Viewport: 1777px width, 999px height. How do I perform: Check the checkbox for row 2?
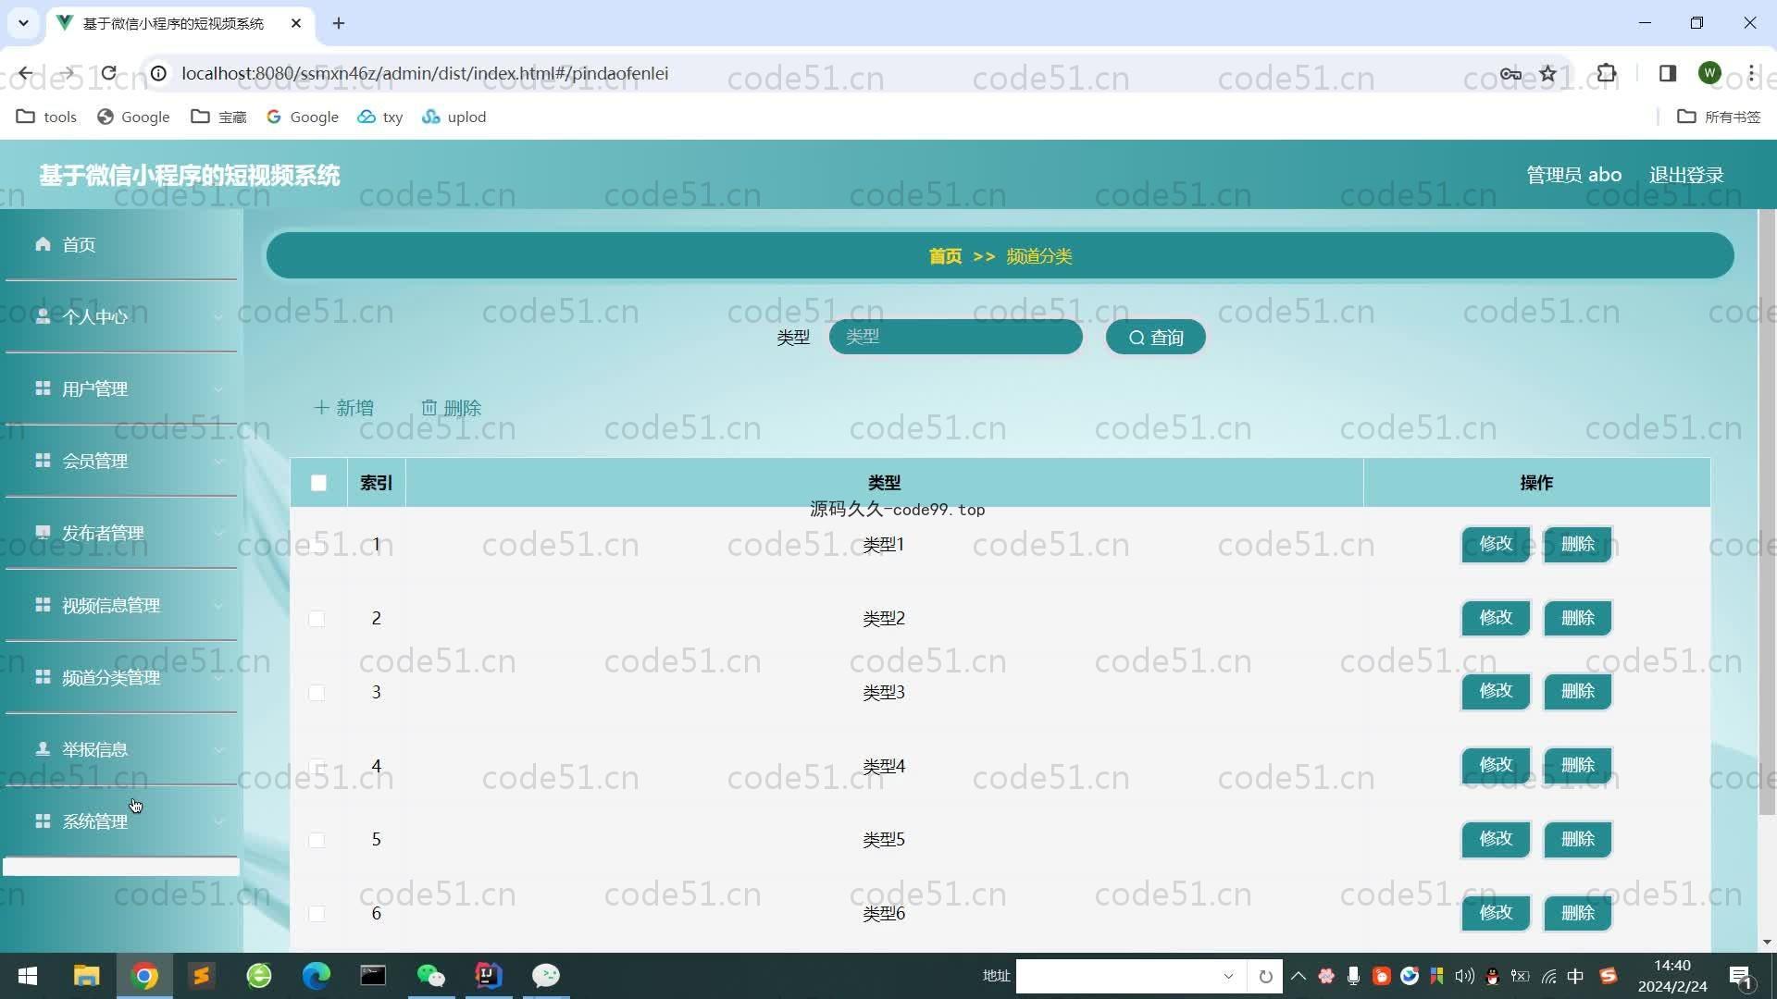point(317,619)
